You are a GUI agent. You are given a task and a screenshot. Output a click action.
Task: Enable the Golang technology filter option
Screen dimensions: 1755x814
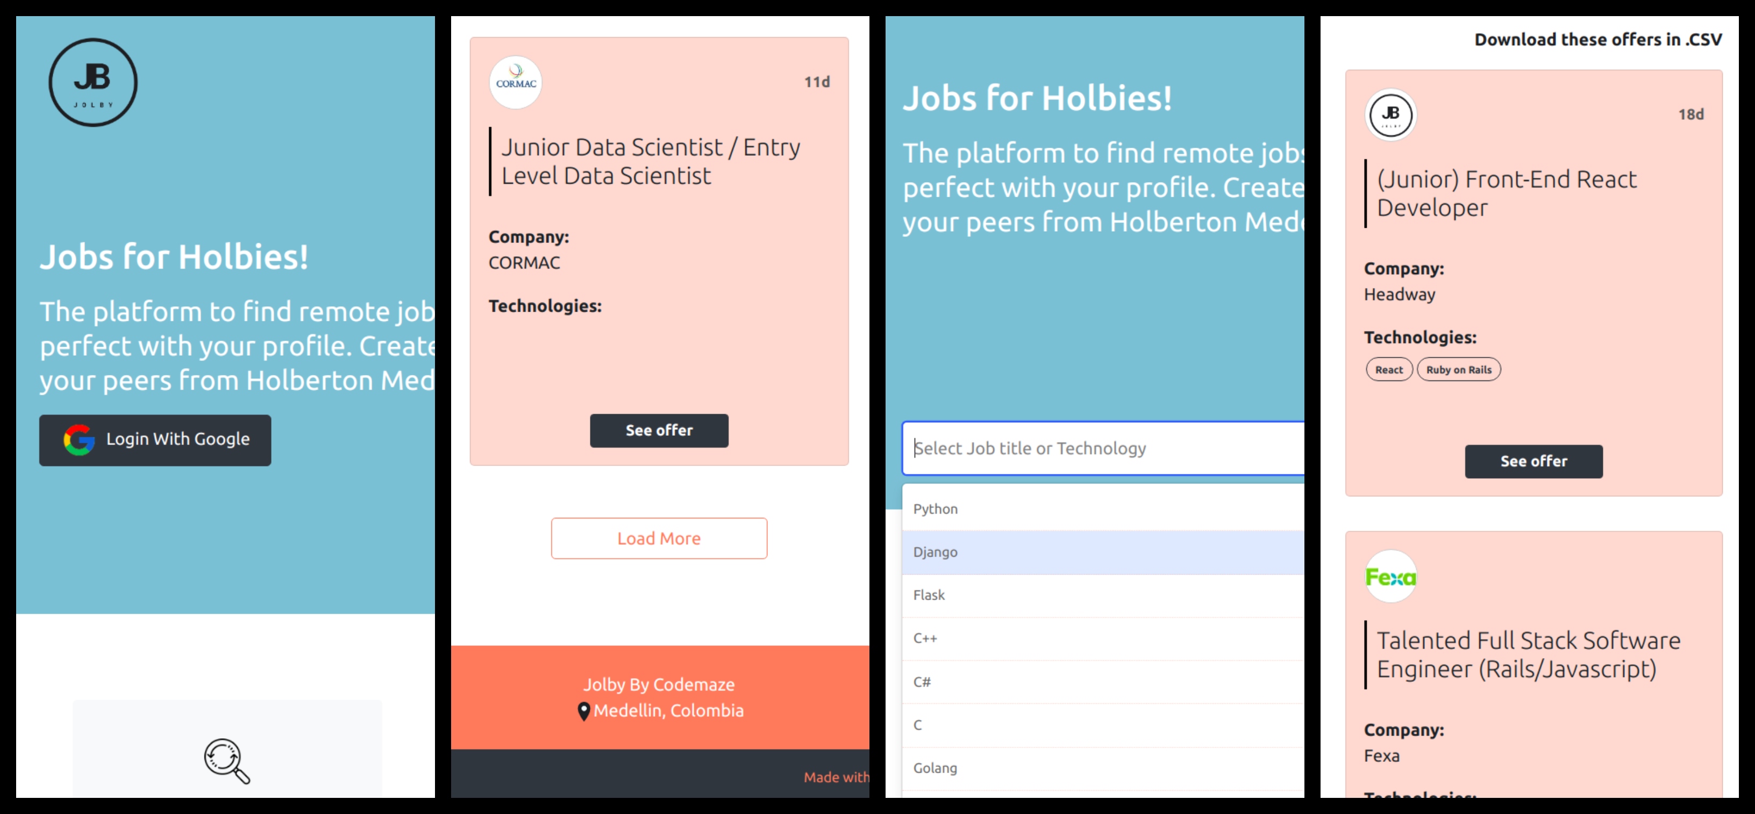tap(938, 767)
